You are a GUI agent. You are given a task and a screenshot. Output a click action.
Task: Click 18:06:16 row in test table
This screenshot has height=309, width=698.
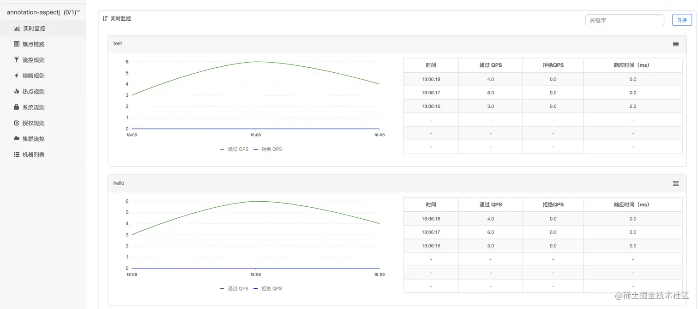pos(542,106)
